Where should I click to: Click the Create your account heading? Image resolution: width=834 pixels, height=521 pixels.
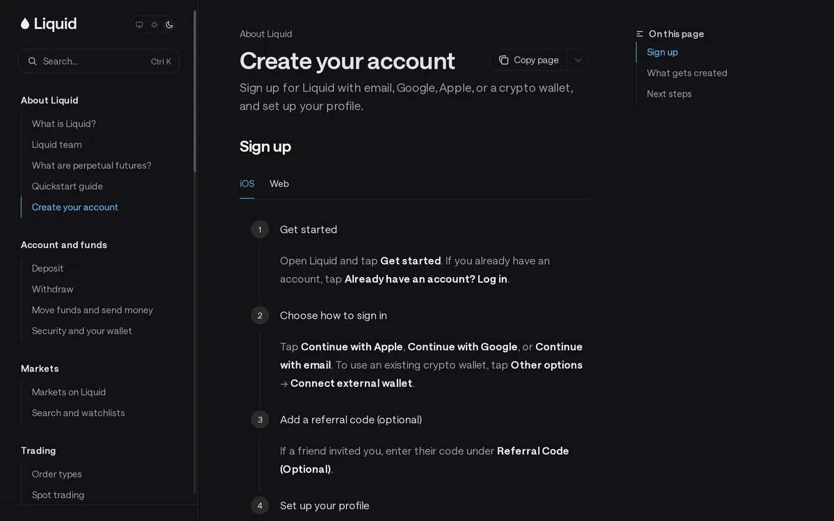pyautogui.click(x=347, y=61)
